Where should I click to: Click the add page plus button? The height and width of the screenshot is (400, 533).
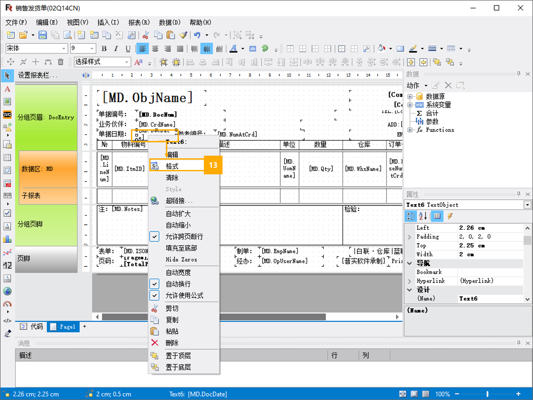[85, 327]
